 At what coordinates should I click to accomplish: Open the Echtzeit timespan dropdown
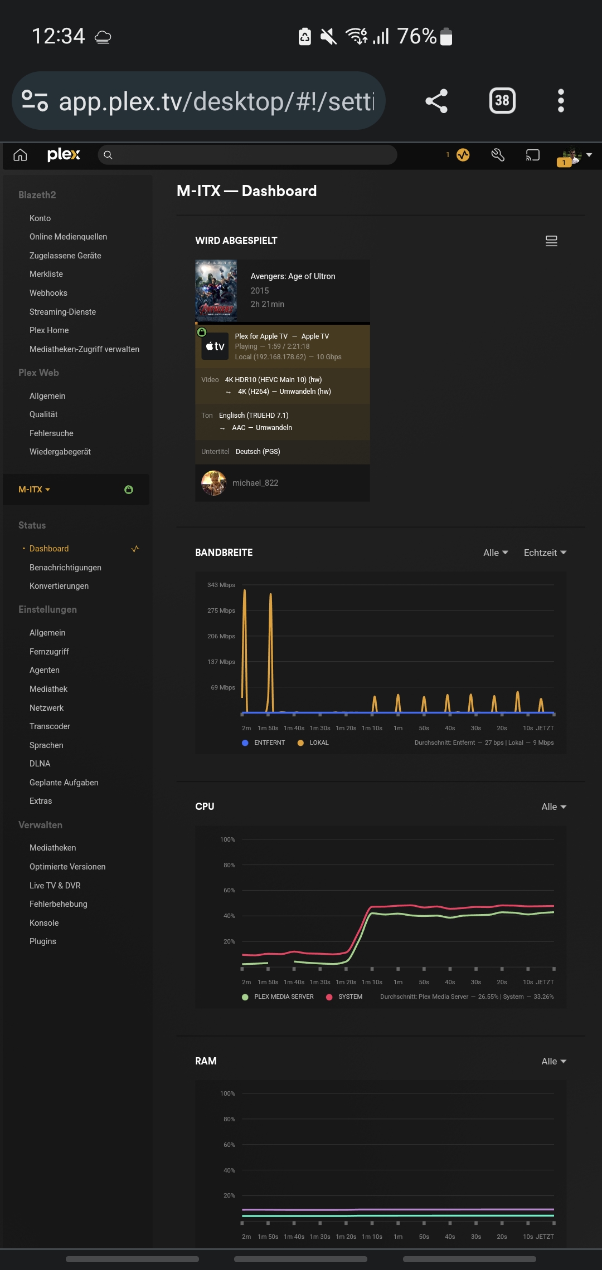pyautogui.click(x=545, y=553)
